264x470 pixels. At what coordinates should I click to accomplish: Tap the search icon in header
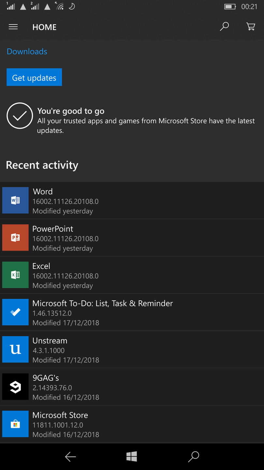tap(224, 27)
